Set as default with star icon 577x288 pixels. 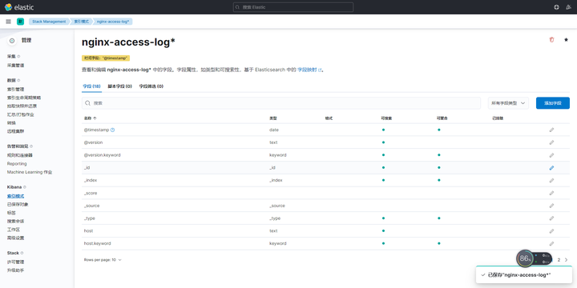pos(566,40)
